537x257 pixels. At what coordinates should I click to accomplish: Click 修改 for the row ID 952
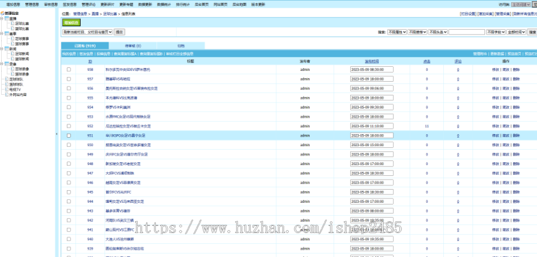point(495,126)
